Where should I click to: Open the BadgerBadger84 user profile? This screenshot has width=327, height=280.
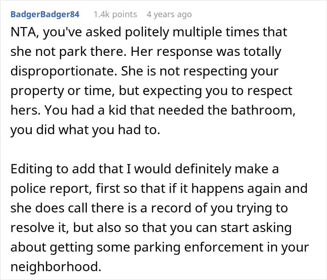(x=44, y=14)
